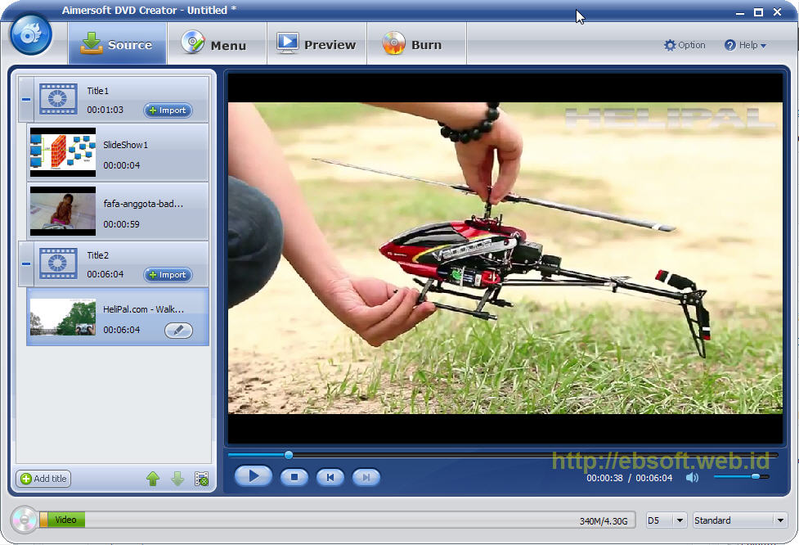This screenshot has width=799, height=545.
Task: Open the D5 disc type dropdown
Action: pos(667,520)
